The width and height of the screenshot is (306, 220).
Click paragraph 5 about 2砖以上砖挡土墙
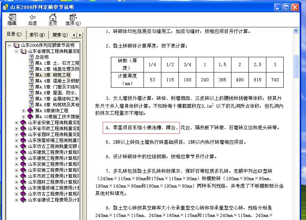click(176, 142)
